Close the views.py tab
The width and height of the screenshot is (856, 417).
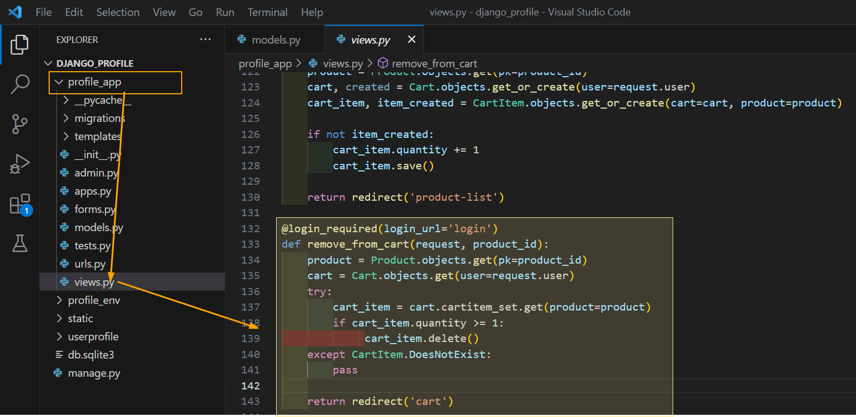click(x=411, y=39)
